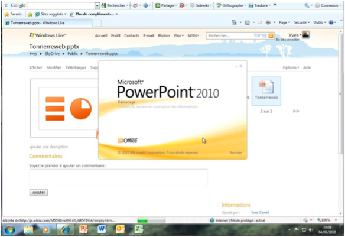This screenshot has height=237, width=345.
Task: Open the E-mail link
Action: pyautogui.click(x=148, y=35)
